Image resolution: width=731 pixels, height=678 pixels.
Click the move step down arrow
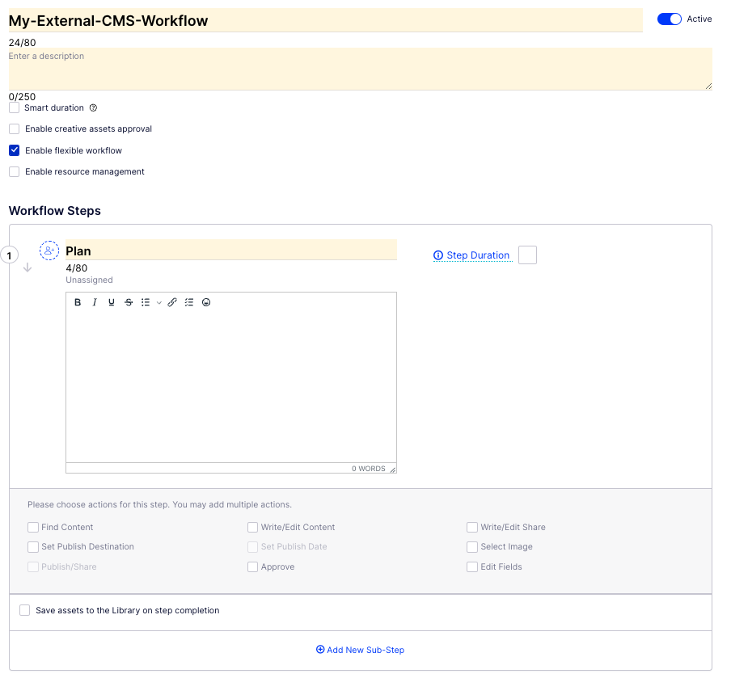[x=27, y=268]
